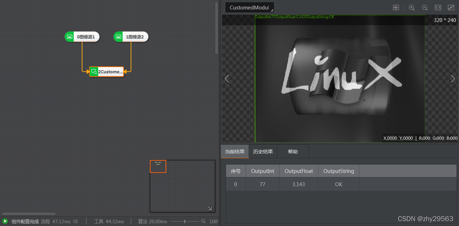
Task: Switch to the 历史结果 tab
Action: pyautogui.click(x=263, y=152)
